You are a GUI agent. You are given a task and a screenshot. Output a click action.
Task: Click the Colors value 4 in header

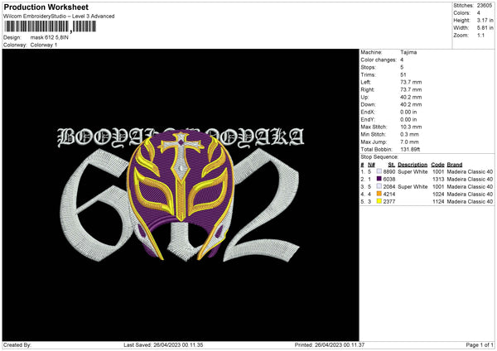coord(479,13)
